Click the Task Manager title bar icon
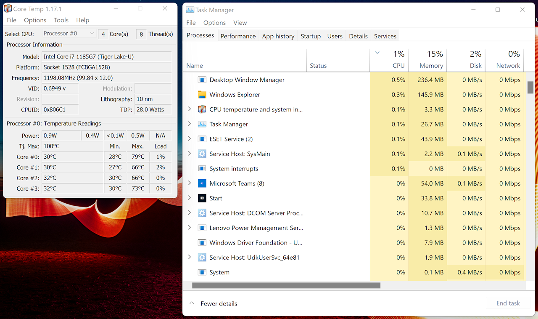Viewport: 538px width, 319px height. [x=190, y=10]
